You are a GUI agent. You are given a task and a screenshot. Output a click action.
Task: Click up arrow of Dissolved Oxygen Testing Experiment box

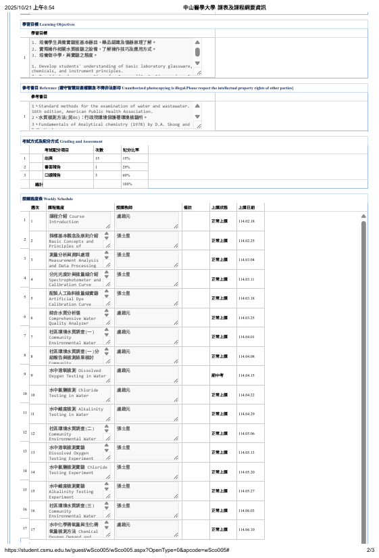pyautogui.click(x=107, y=446)
